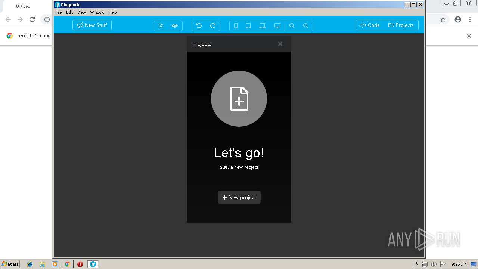The image size is (478, 269).
Task: Save the project with the floppy icon
Action: click(x=161, y=25)
